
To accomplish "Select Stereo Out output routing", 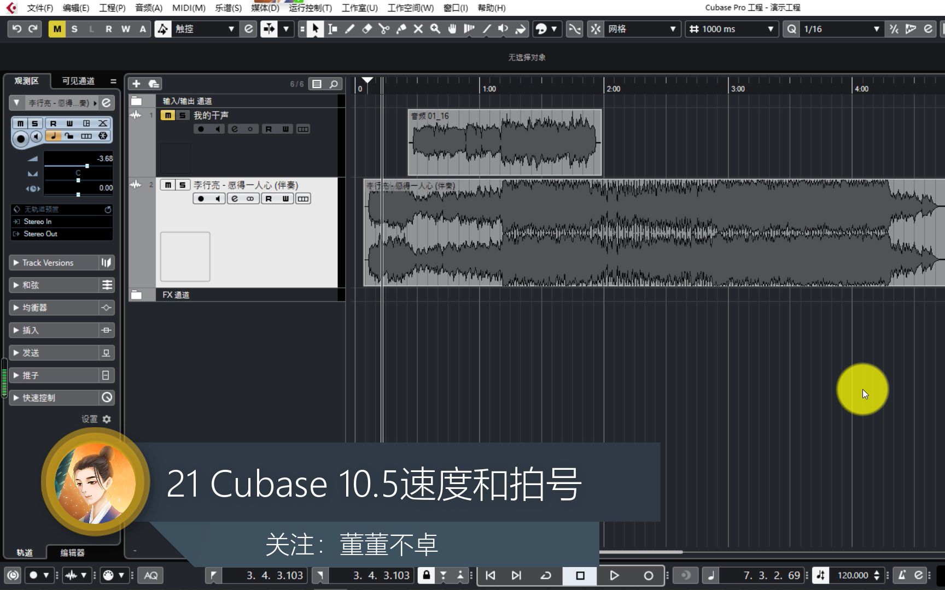I will (x=62, y=234).
